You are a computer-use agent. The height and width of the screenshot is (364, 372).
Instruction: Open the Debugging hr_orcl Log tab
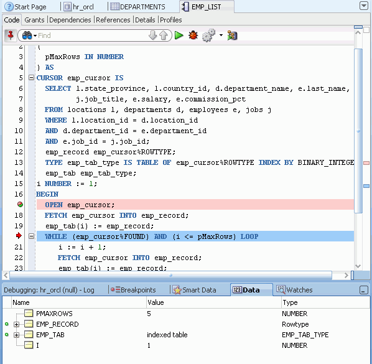coord(49,290)
